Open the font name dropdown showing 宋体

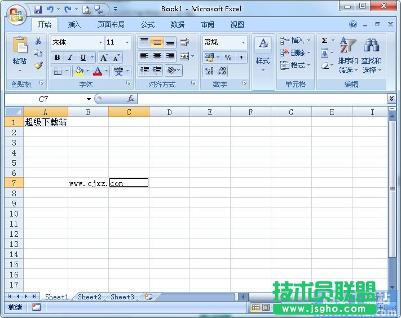(x=77, y=42)
